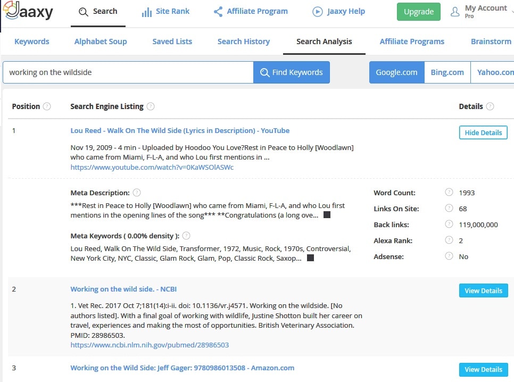Go to the Search History tab
The height and width of the screenshot is (382, 514).
pos(244,41)
